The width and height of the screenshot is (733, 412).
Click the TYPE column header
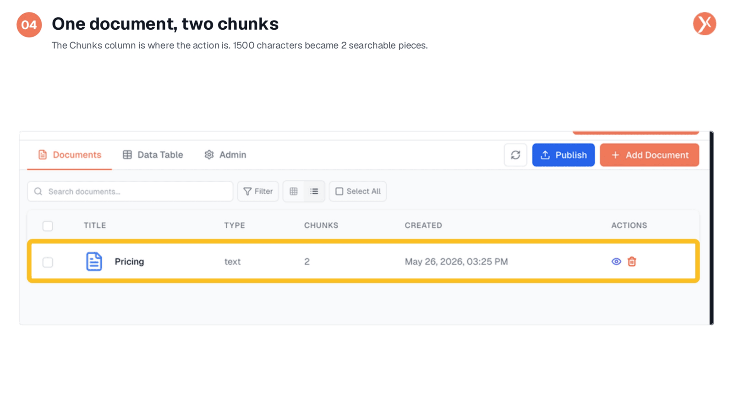235,225
